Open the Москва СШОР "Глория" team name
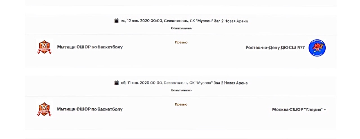Screen dimensions: 360x139 pos(297,109)
